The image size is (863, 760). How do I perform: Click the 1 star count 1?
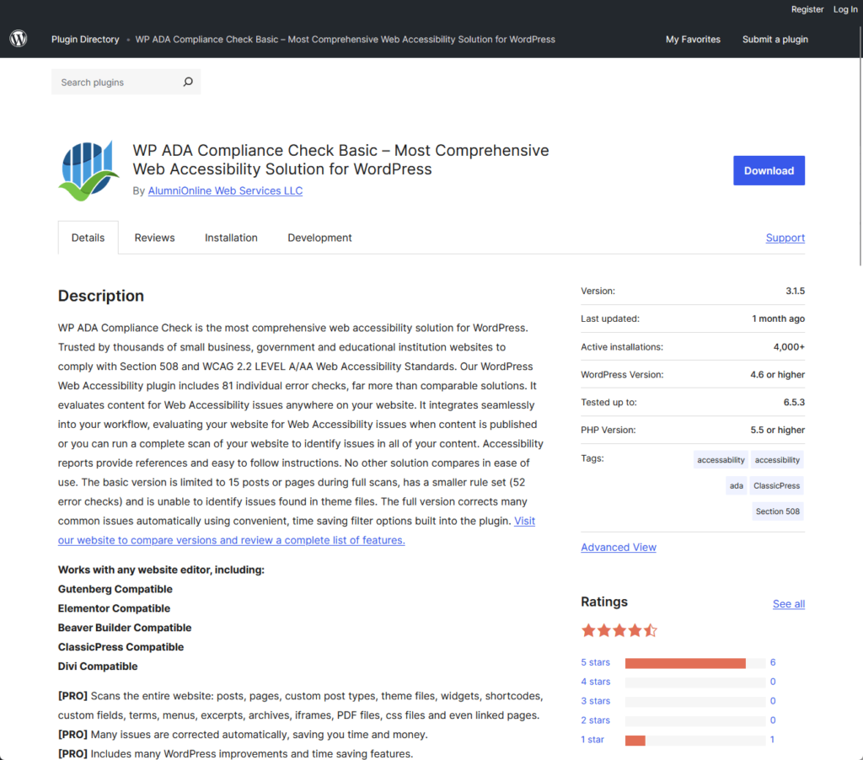pyautogui.click(x=772, y=739)
